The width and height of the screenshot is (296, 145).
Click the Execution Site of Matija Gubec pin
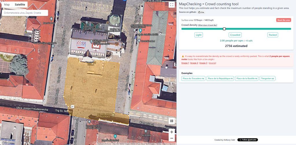pos(89,122)
